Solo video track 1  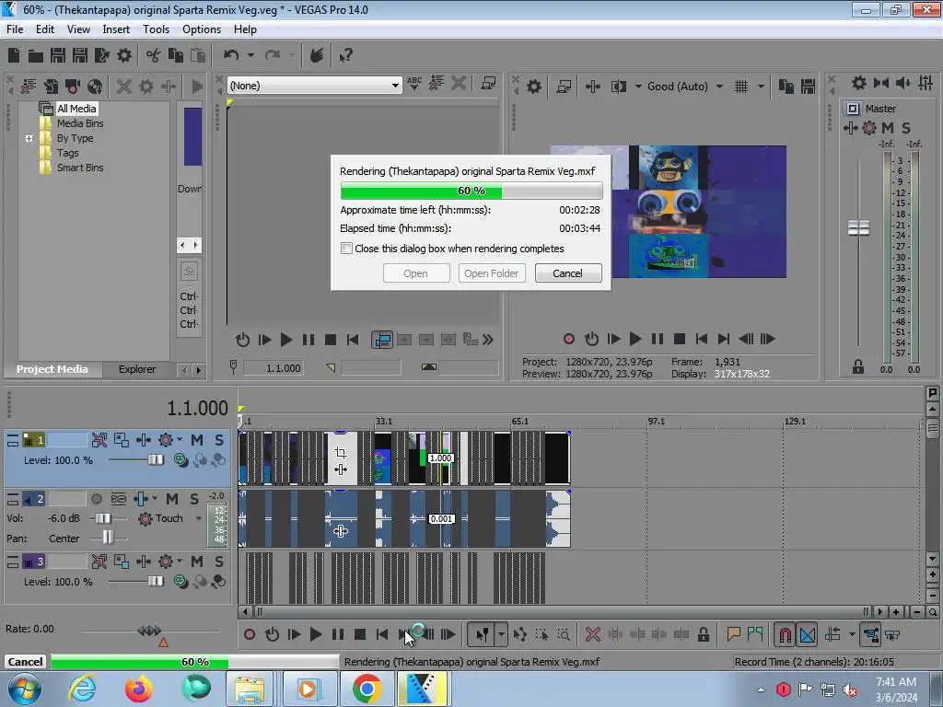(x=219, y=440)
